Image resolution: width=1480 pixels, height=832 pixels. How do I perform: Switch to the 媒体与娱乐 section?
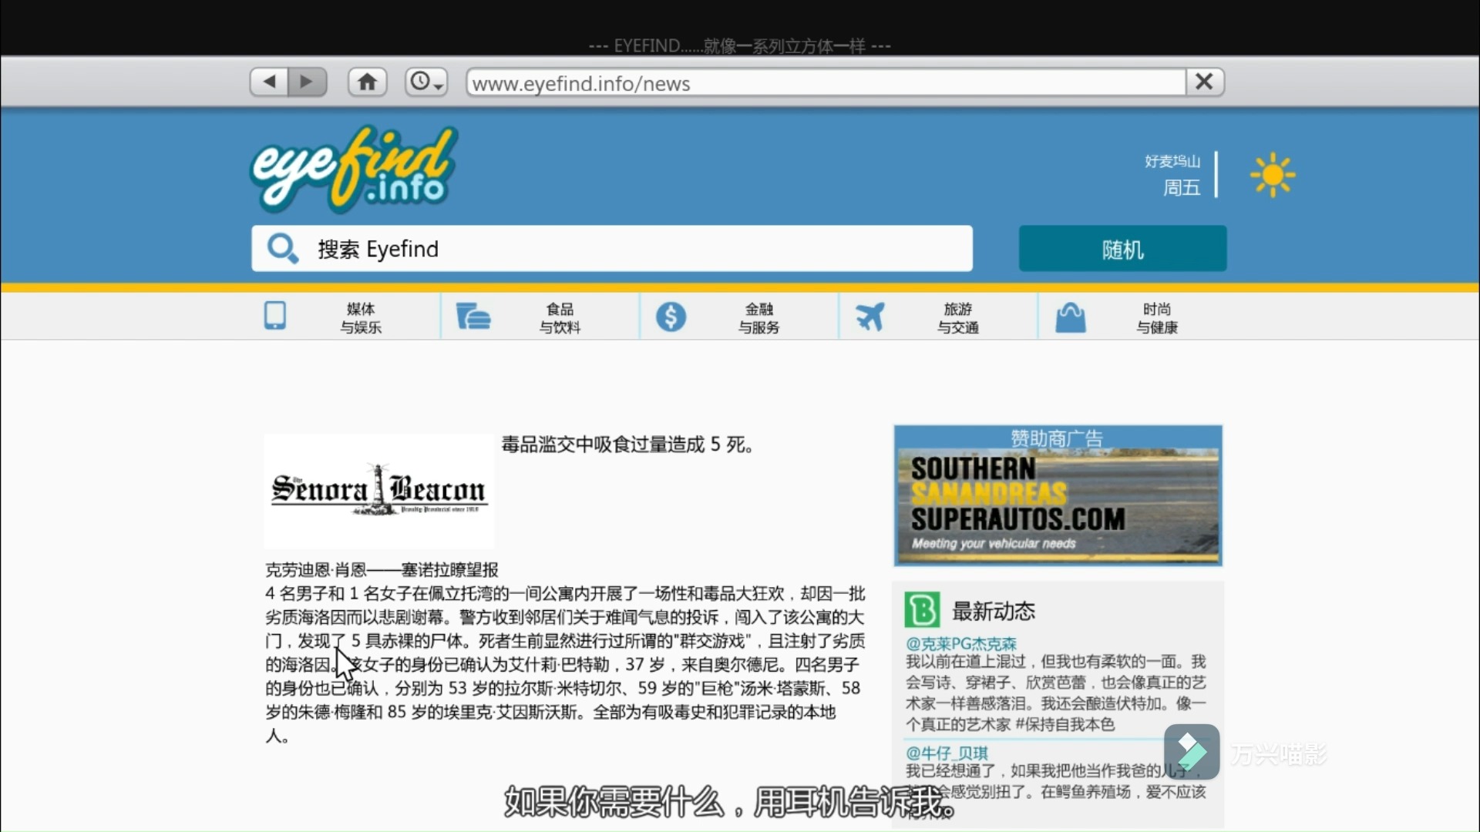click(x=361, y=316)
